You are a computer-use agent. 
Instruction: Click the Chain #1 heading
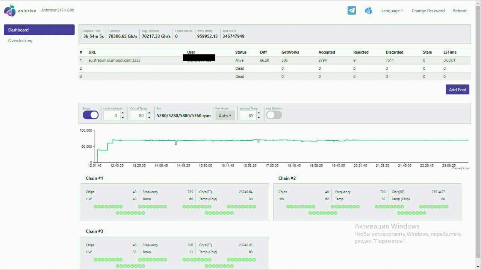pyautogui.click(x=94, y=178)
